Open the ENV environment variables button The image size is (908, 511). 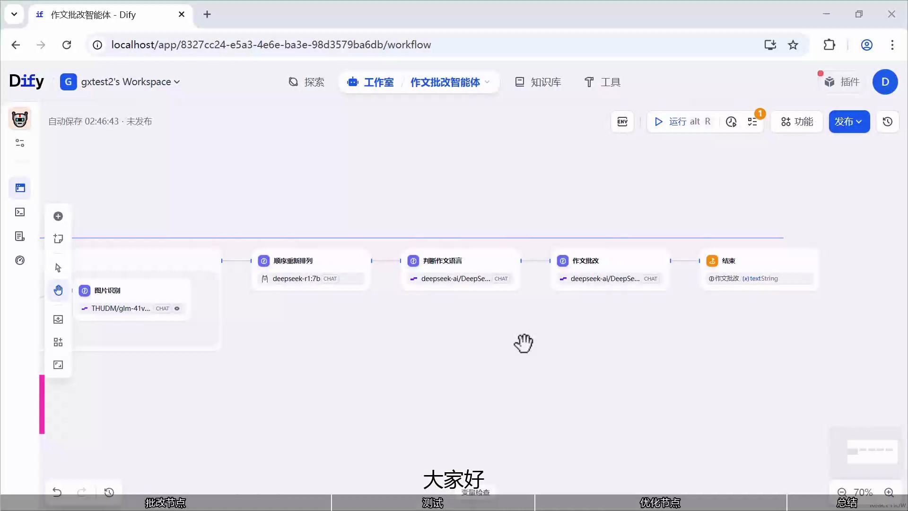(622, 122)
